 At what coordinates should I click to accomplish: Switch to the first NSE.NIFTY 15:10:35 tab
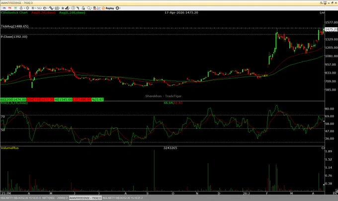pyautogui.click(x=21, y=198)
